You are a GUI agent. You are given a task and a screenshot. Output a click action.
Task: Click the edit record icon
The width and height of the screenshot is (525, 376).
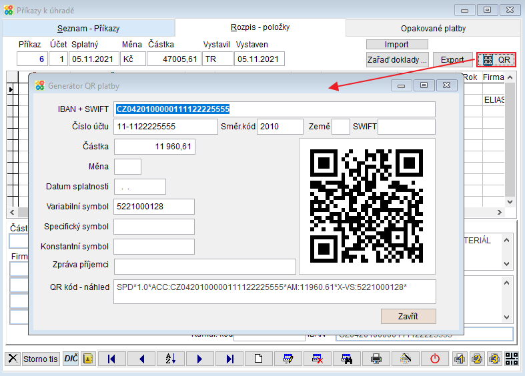pos(288,359)
